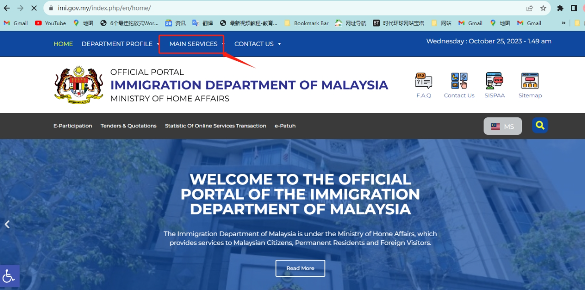The image size is (585, 290).
Task: Open the 资讯 bookmark
Action: [x=175, y=23]
